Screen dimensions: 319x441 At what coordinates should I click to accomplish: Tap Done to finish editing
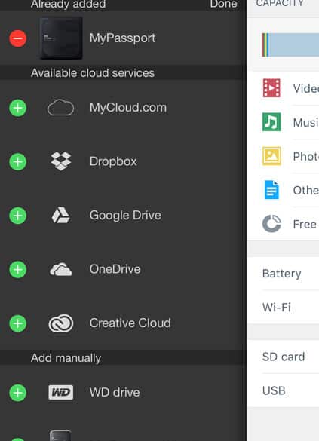223,4
